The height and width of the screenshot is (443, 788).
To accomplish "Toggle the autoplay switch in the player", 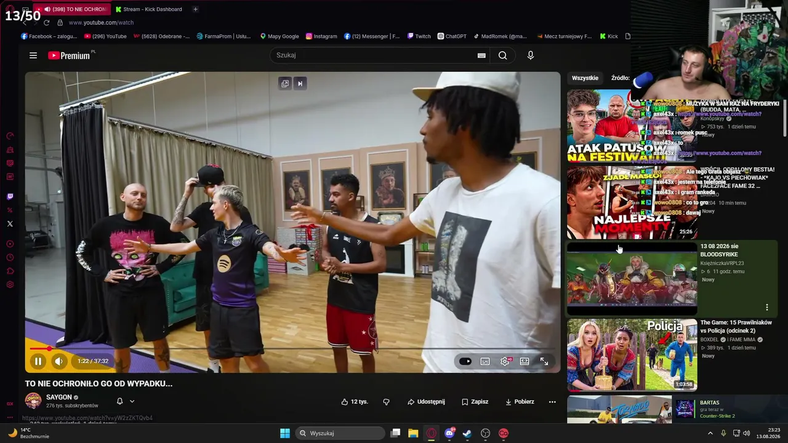I will pyautogui.click(x=465, y=361).
